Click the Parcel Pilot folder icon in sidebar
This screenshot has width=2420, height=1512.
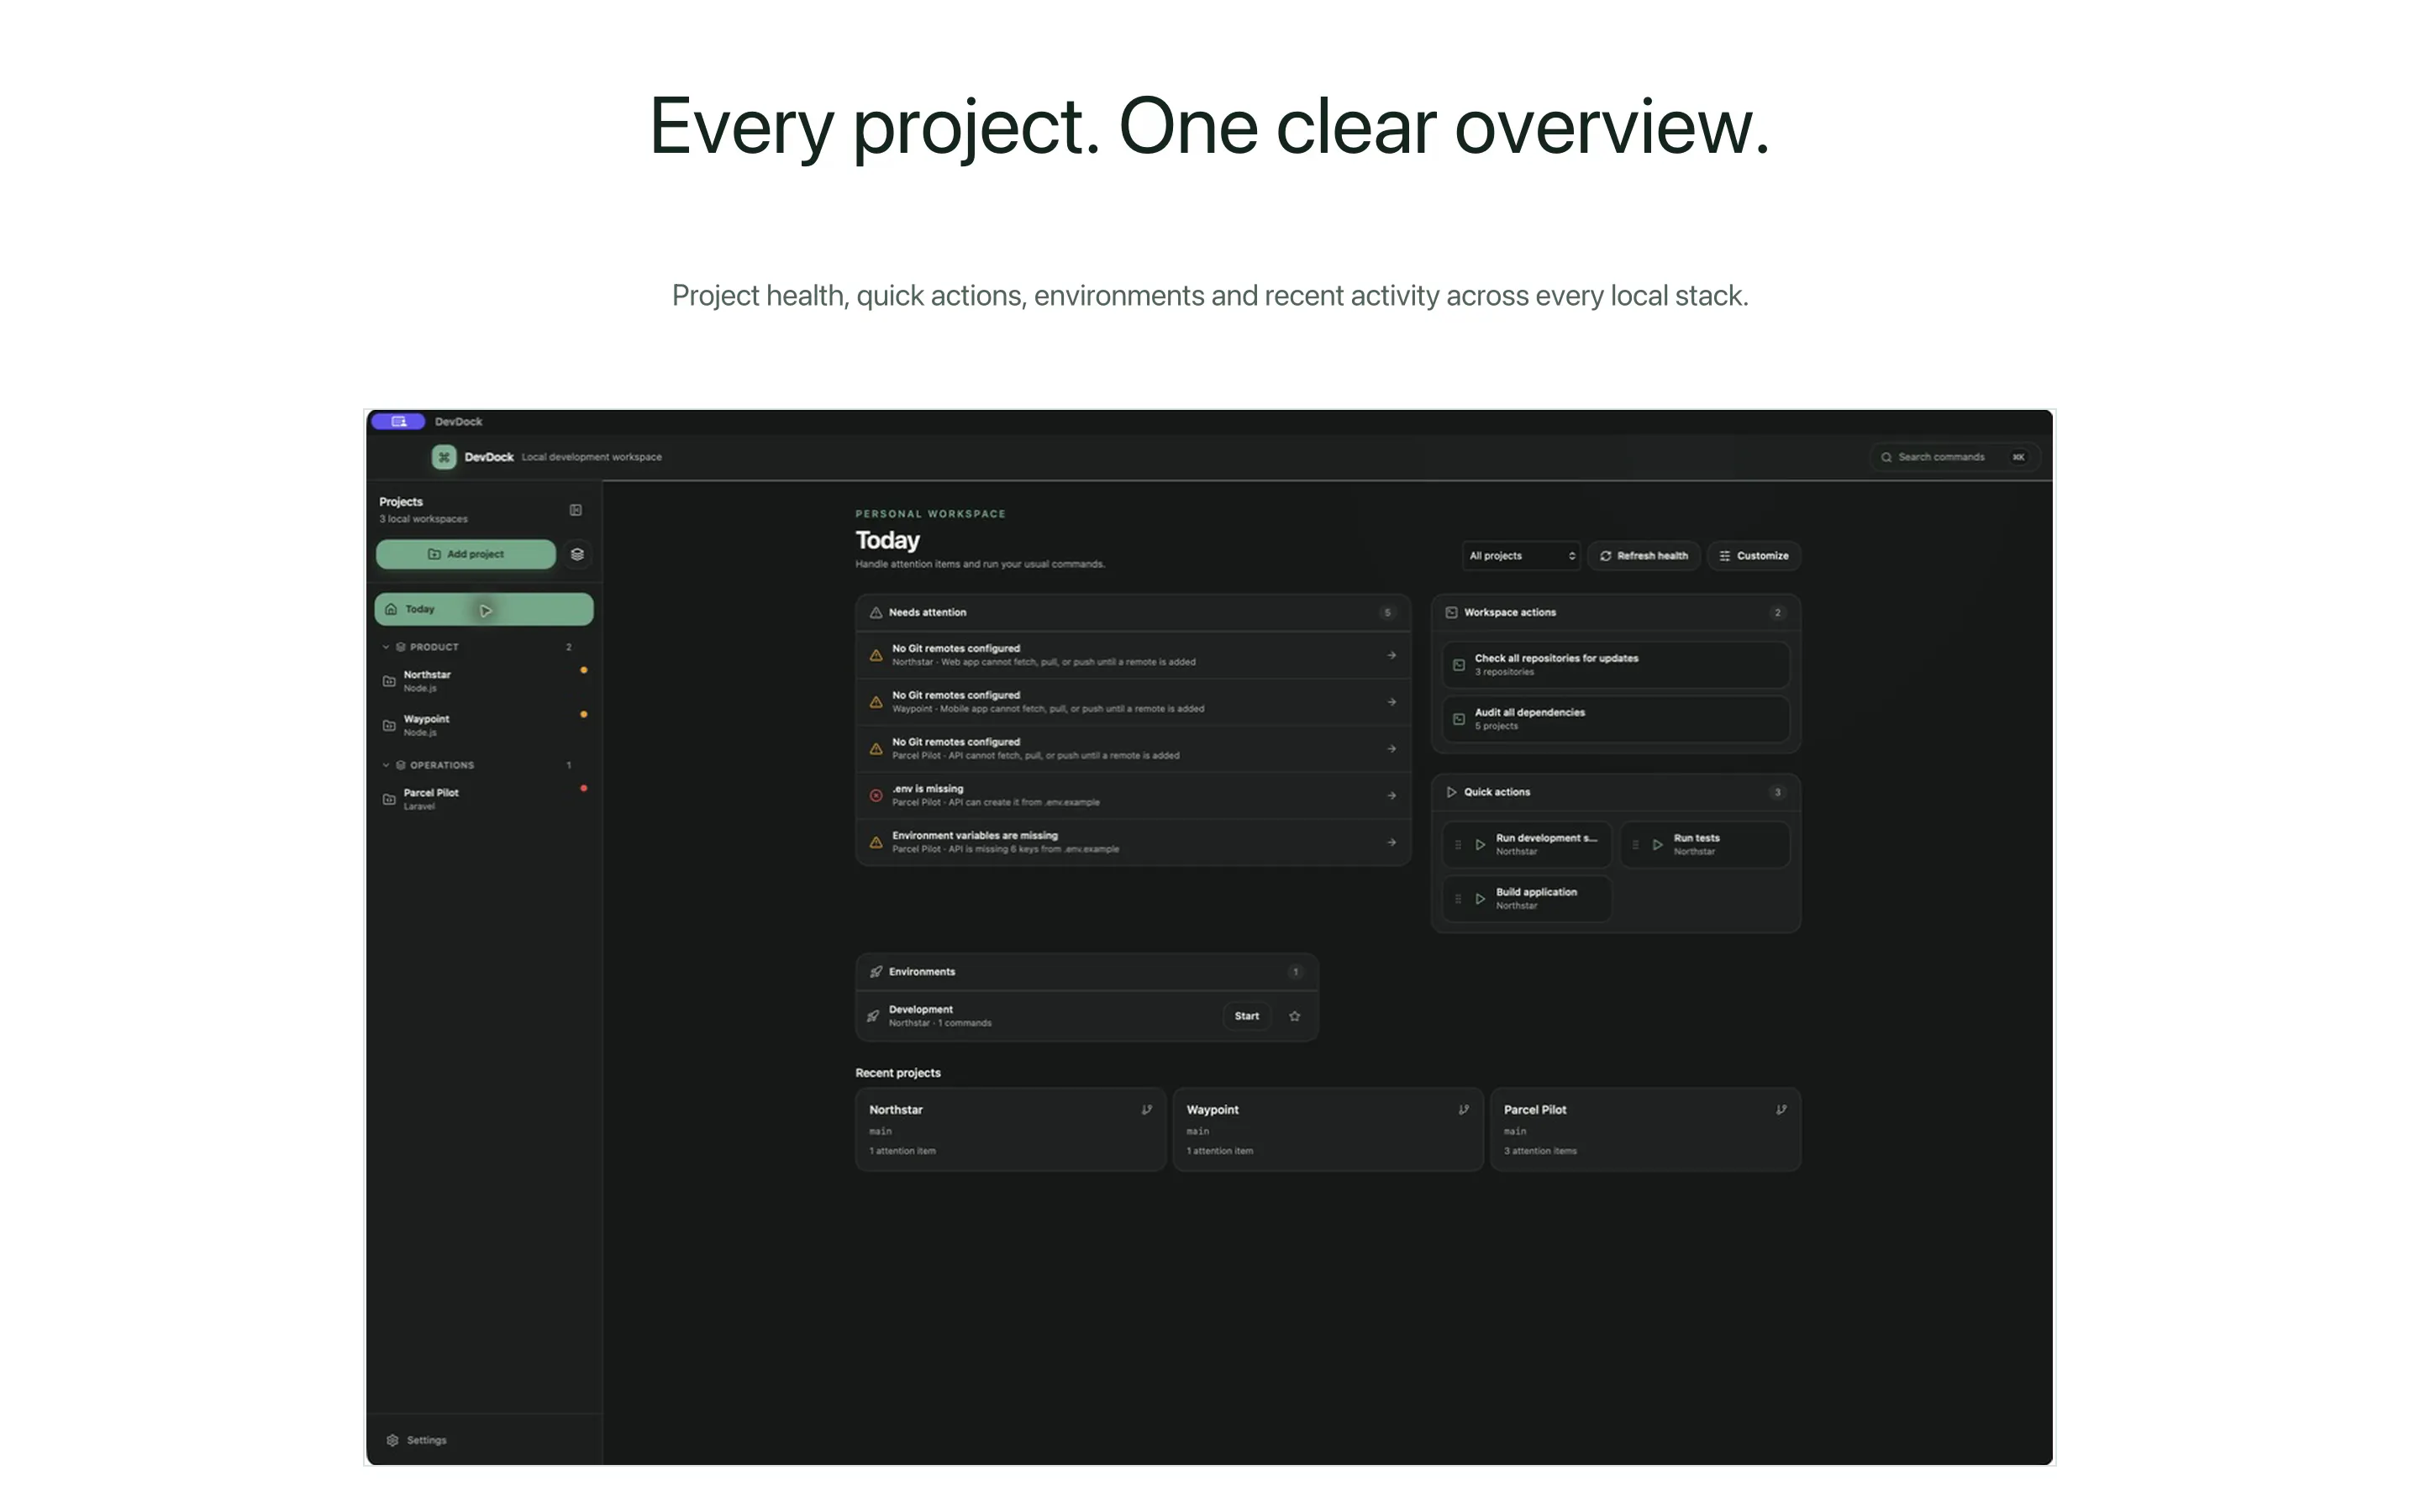coord(390,799)
